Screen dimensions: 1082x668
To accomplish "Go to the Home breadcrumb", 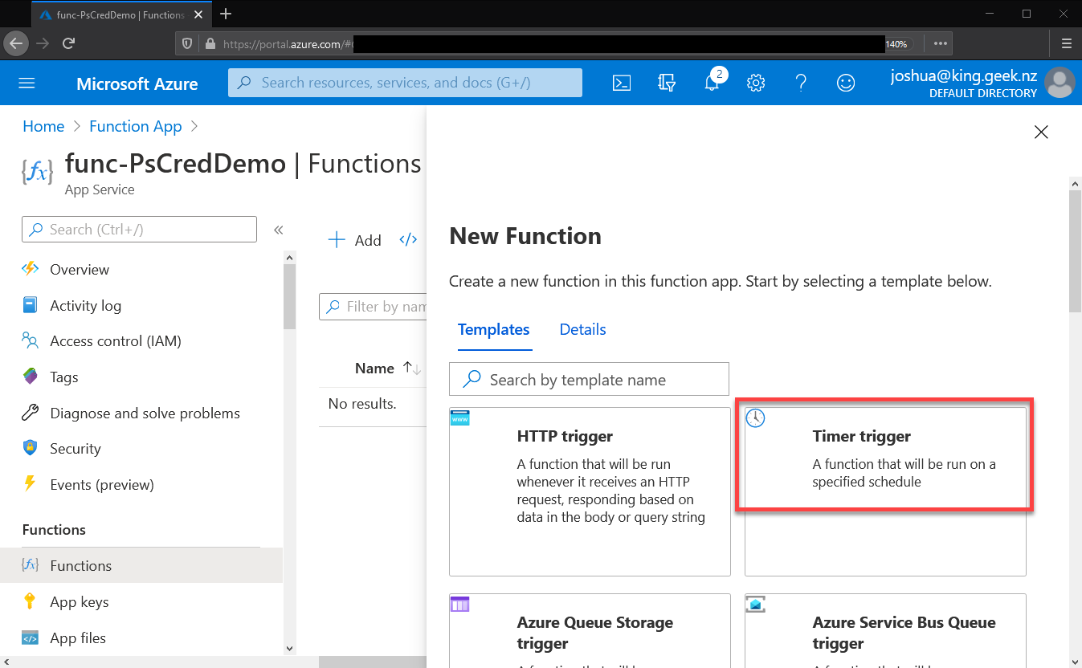I will click(43, 126).
